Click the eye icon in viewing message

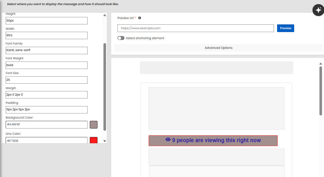(x=168, y=140)
